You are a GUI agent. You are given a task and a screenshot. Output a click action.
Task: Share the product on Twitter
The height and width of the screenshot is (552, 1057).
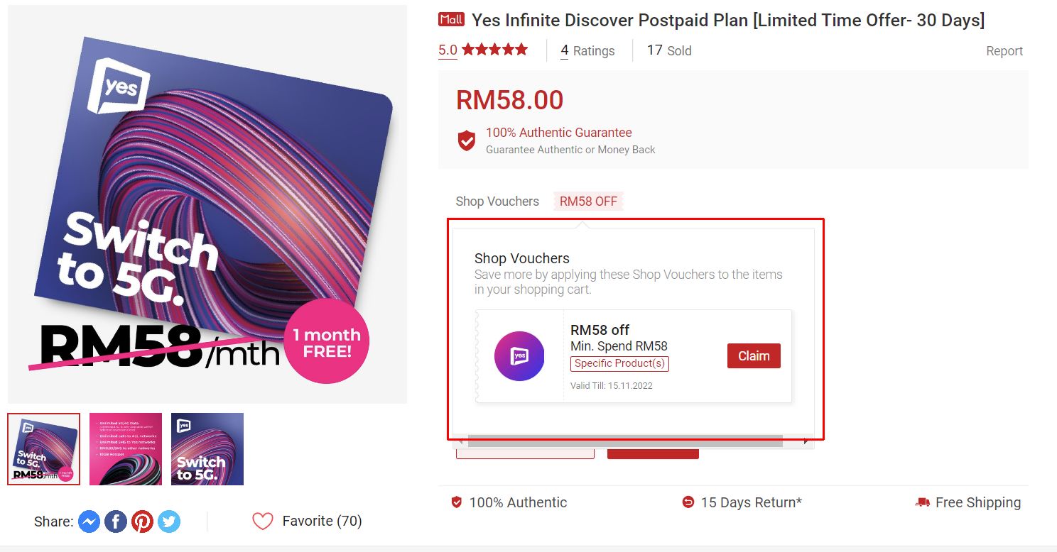(x=169, y=521)
